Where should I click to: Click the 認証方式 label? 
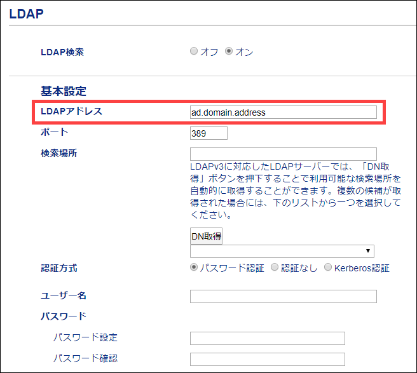pos(59,268)
